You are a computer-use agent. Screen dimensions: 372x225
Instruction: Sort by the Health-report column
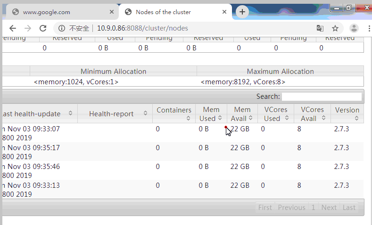(115, 113)
